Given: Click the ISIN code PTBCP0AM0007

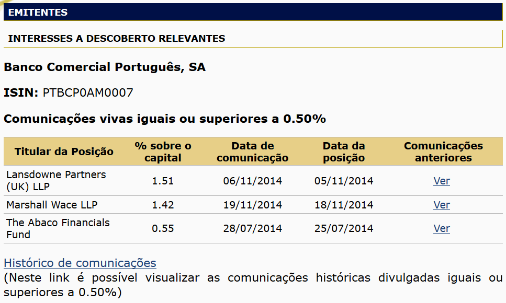Looking at the screenshot, I should pos(88,93).
